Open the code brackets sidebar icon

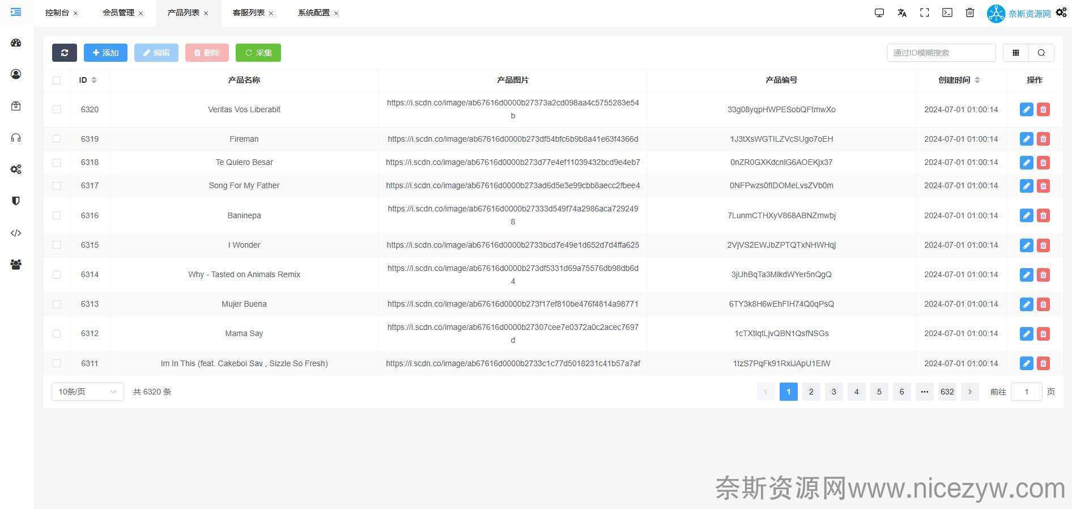point(16,233)
